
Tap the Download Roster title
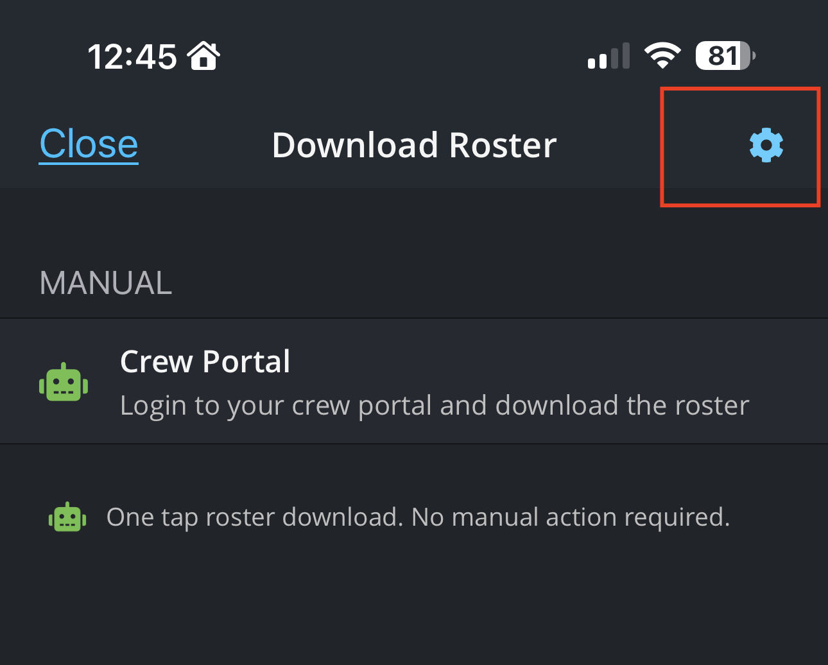pos(414,144)
